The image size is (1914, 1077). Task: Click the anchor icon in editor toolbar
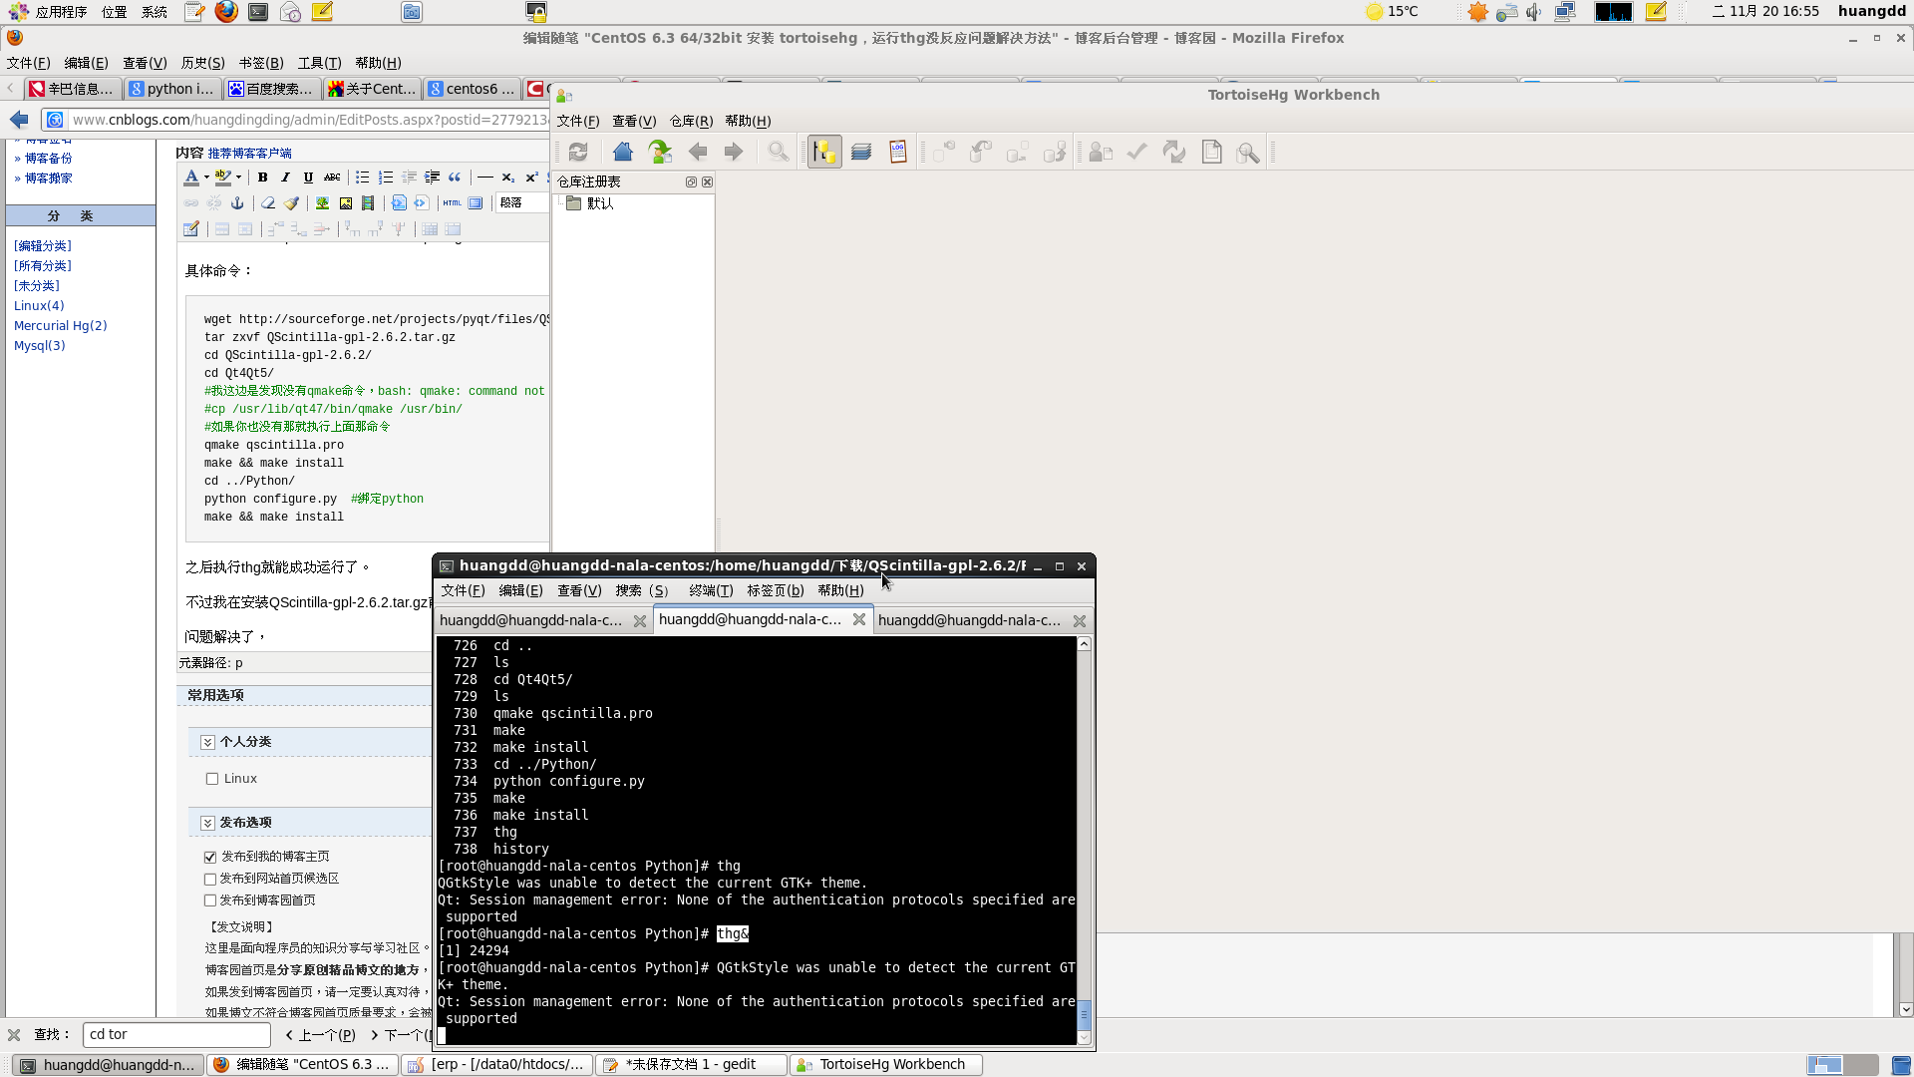(x=237, y=203)
